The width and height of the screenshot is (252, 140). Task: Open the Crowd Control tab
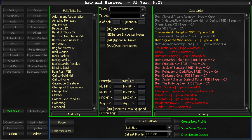37,38
